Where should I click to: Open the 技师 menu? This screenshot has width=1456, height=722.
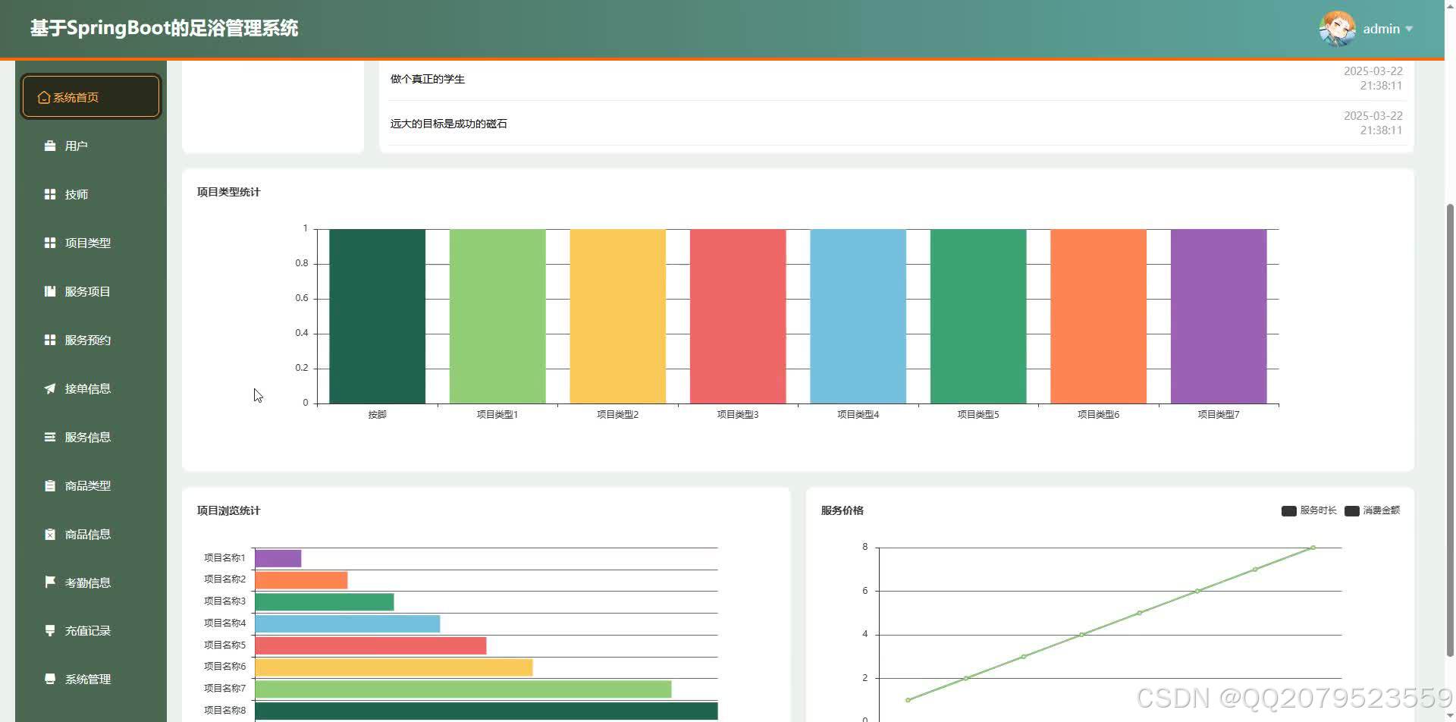(x=91, y=194)
